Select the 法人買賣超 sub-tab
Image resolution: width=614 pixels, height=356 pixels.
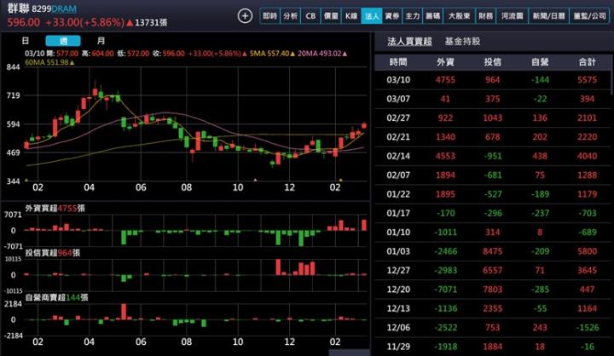coord(409,42)
